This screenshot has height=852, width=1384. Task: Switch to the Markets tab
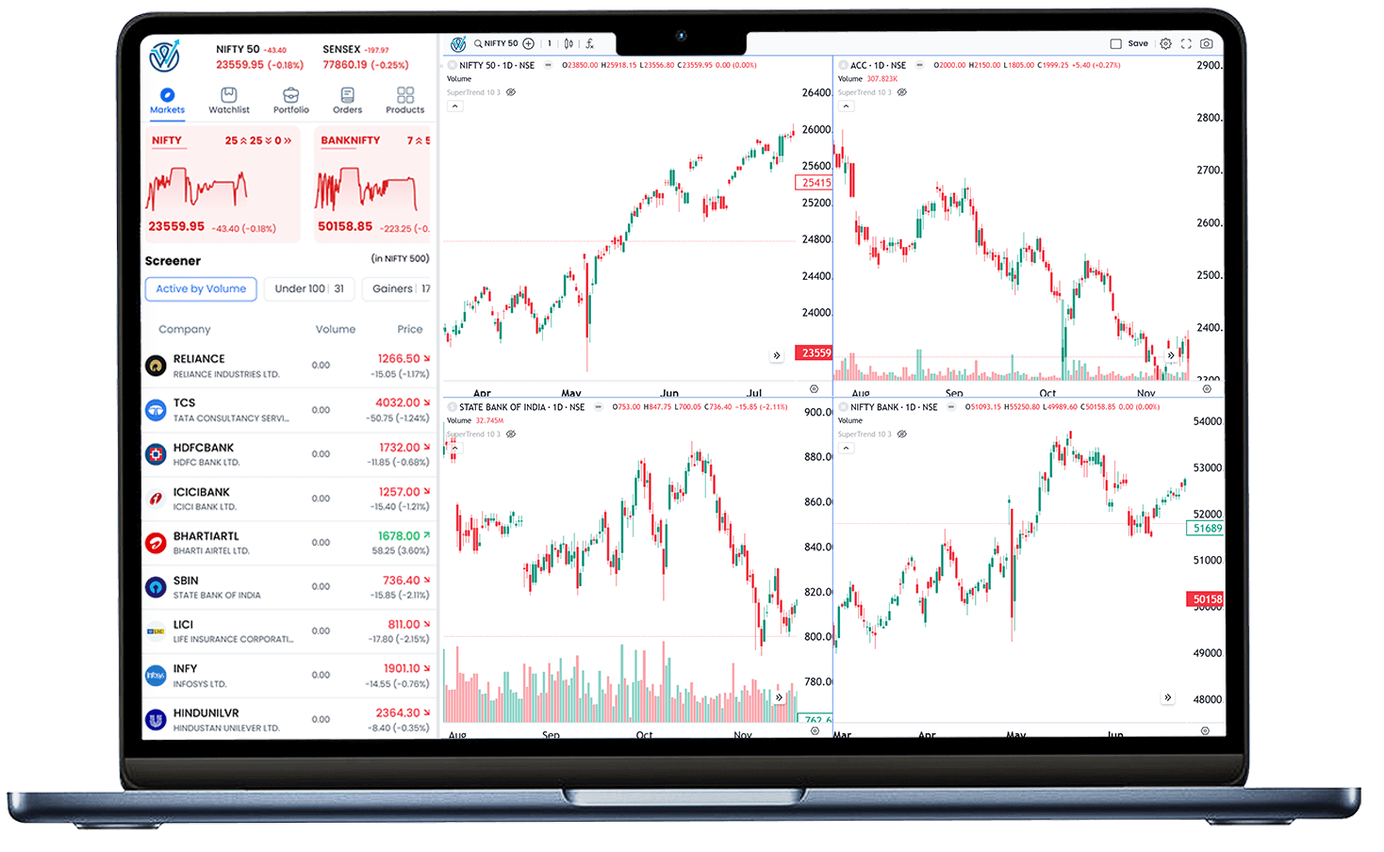167,101
